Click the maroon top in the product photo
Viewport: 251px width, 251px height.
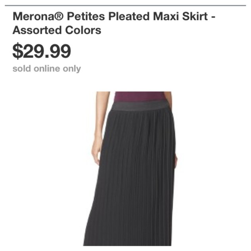click(x=139, y=96)
